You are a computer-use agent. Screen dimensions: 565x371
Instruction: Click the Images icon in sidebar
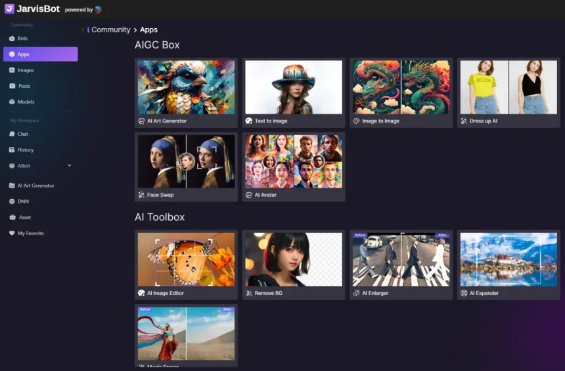12,70
